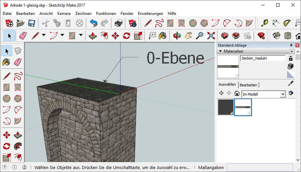This screenshot has height=172, width=301.
Task: Click the Redo arrow icon
Action: (104, 23)
